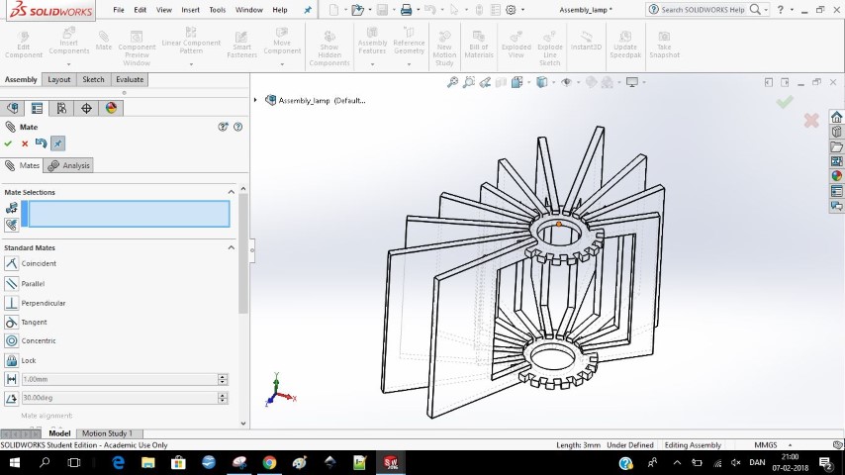Viewport: 845px width, 475px height.
Task: Switch to Evaluate tab
Action: pos(130,79)
